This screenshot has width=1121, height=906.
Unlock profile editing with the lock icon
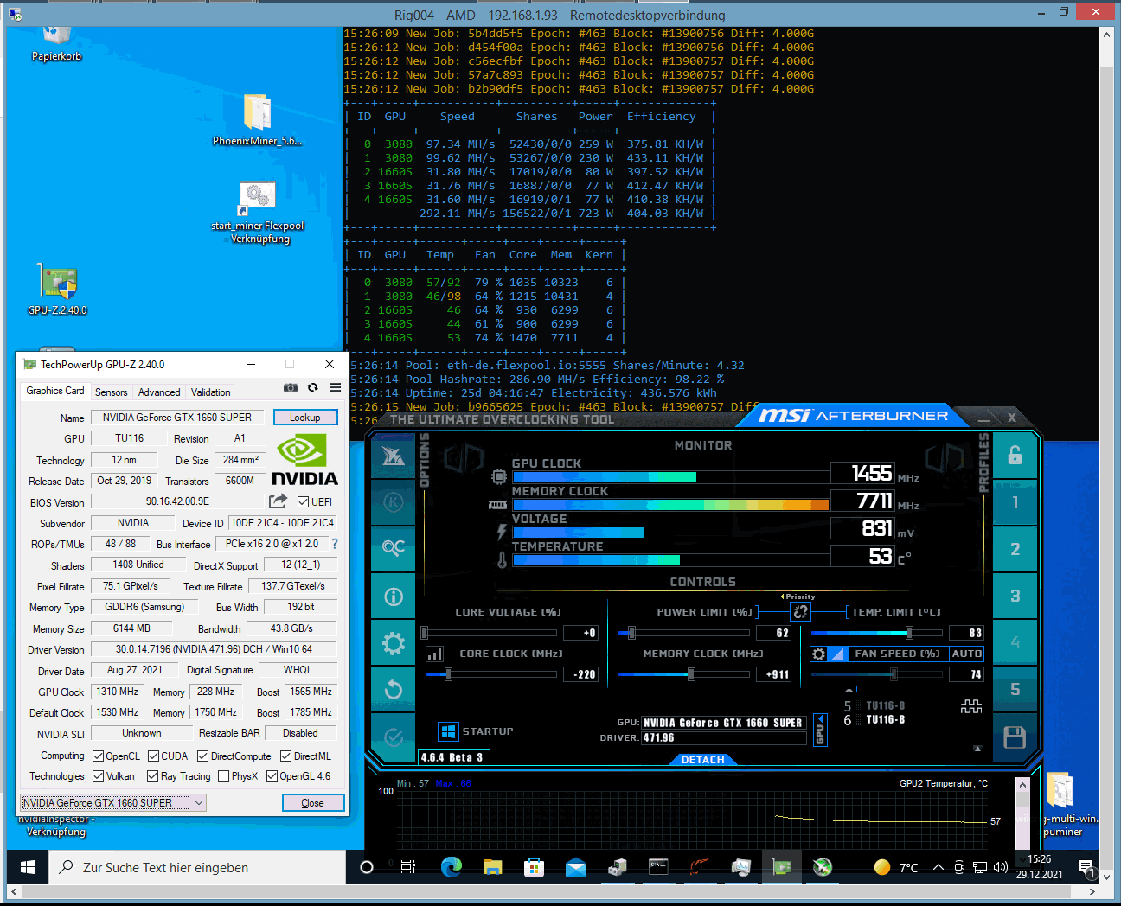tap(1015, 456)
